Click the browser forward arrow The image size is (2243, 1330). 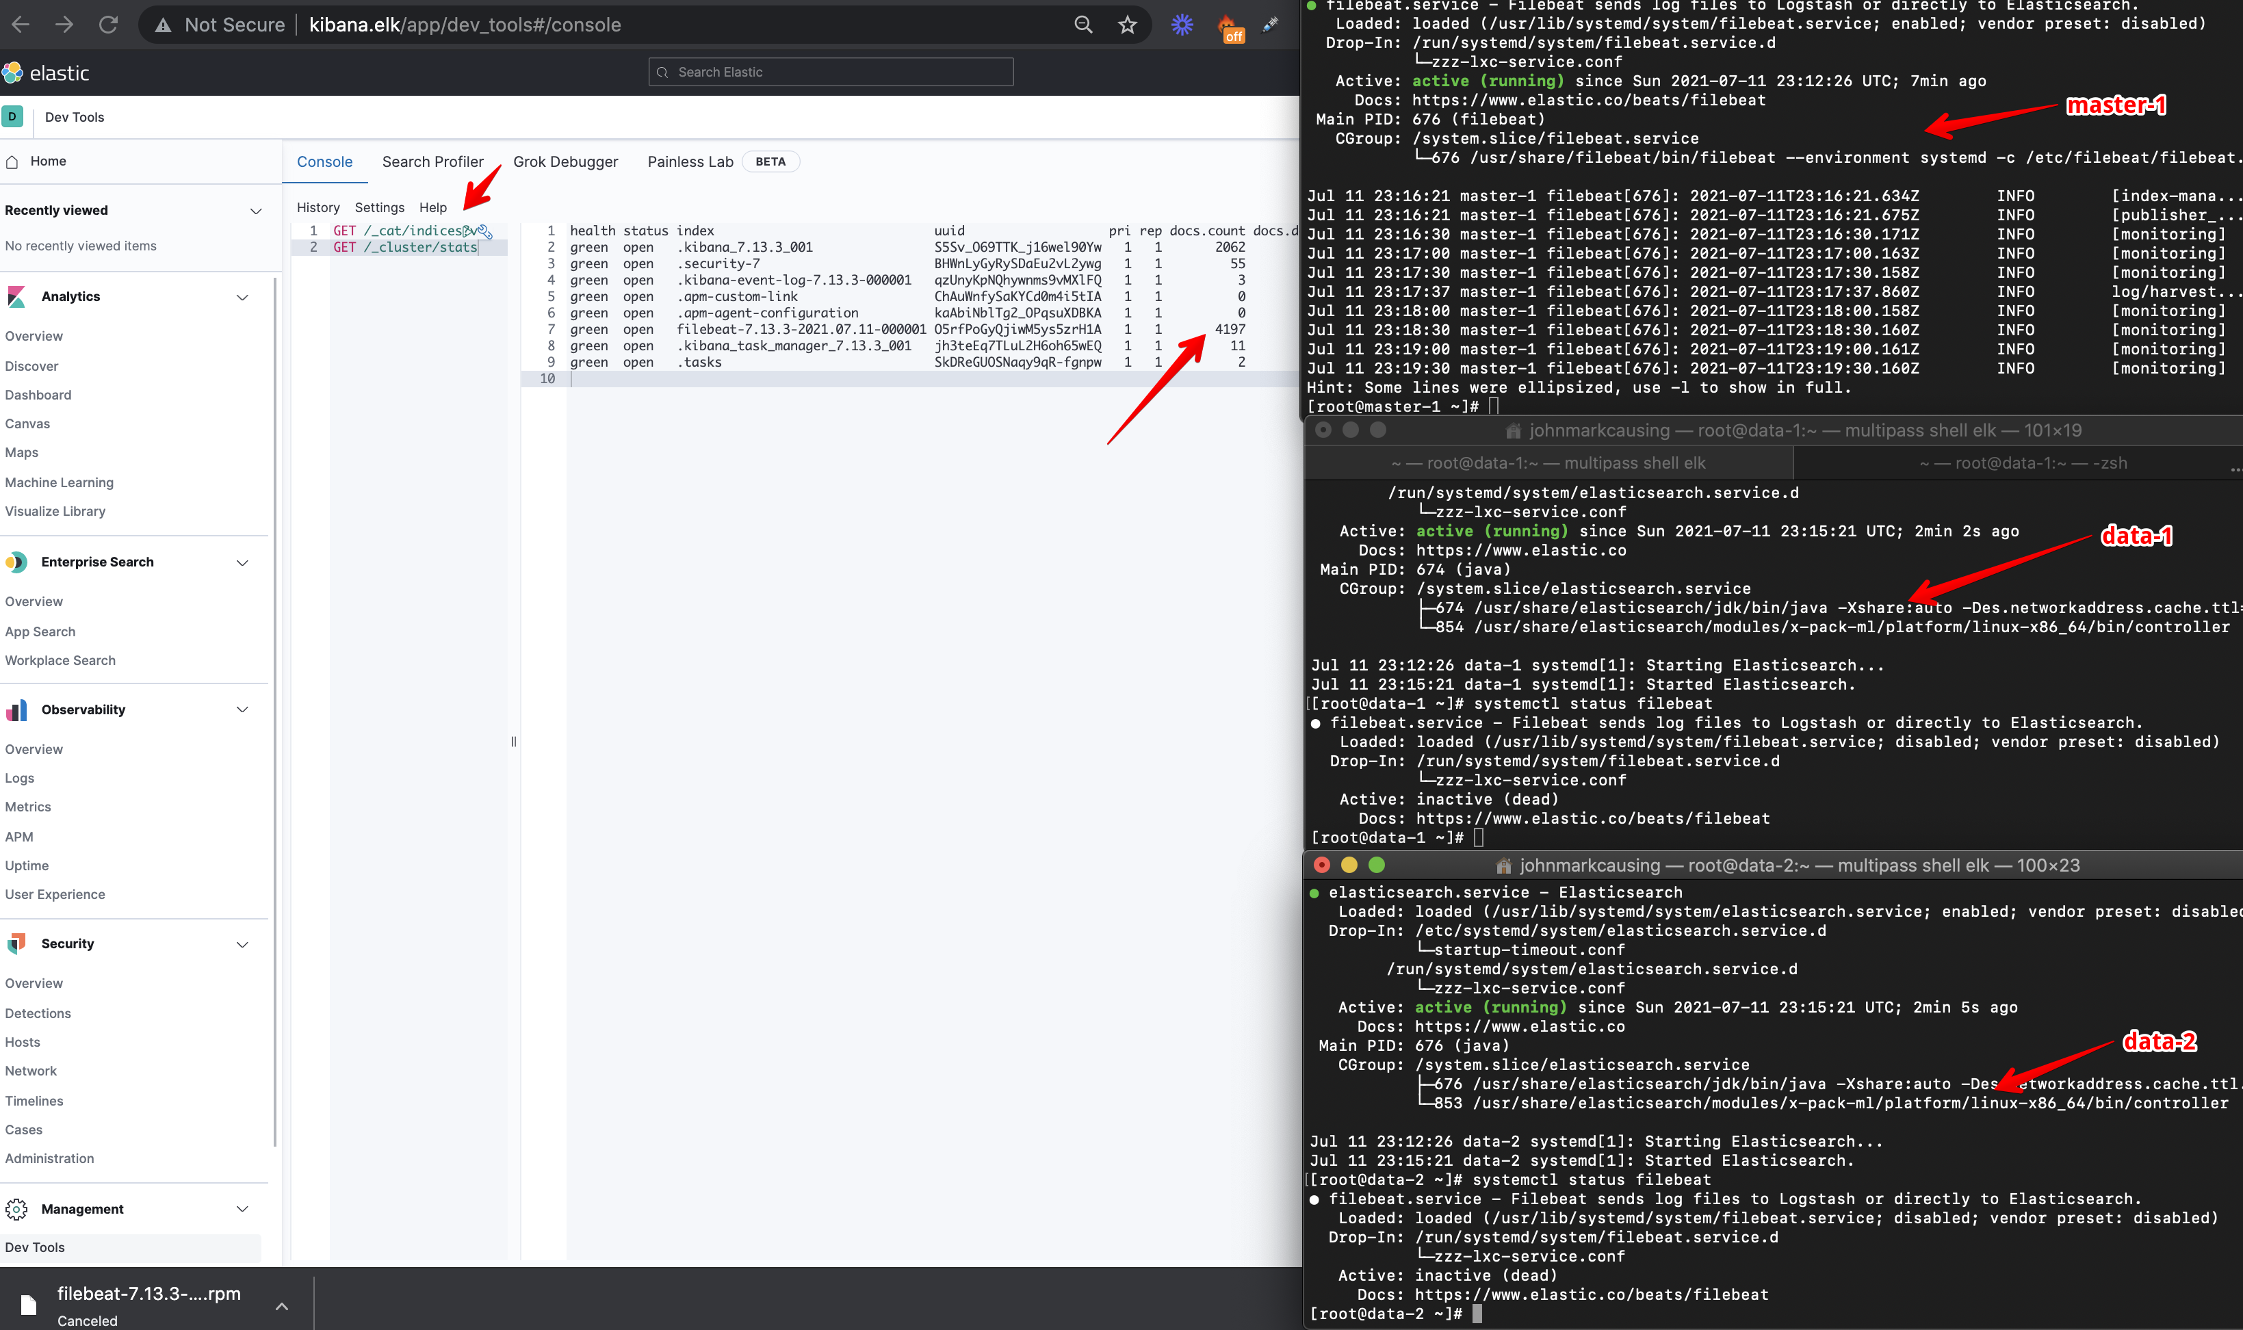[64, 24]
